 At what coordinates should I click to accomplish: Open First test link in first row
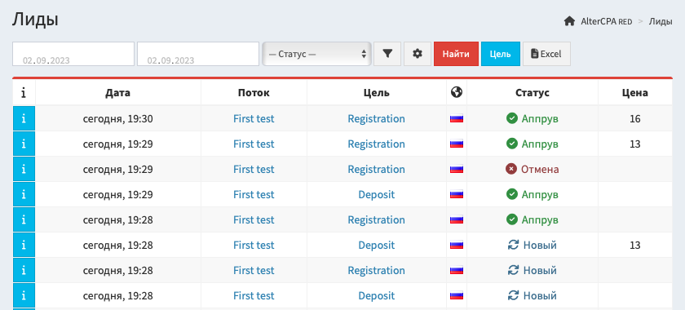point(254,118)
